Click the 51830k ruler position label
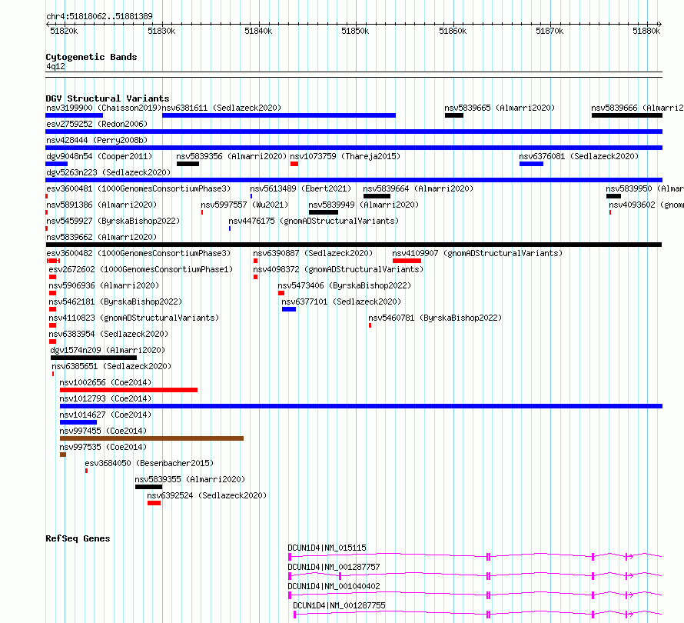Viewport: 684px width, 623px height. click(x=161, y=31)
